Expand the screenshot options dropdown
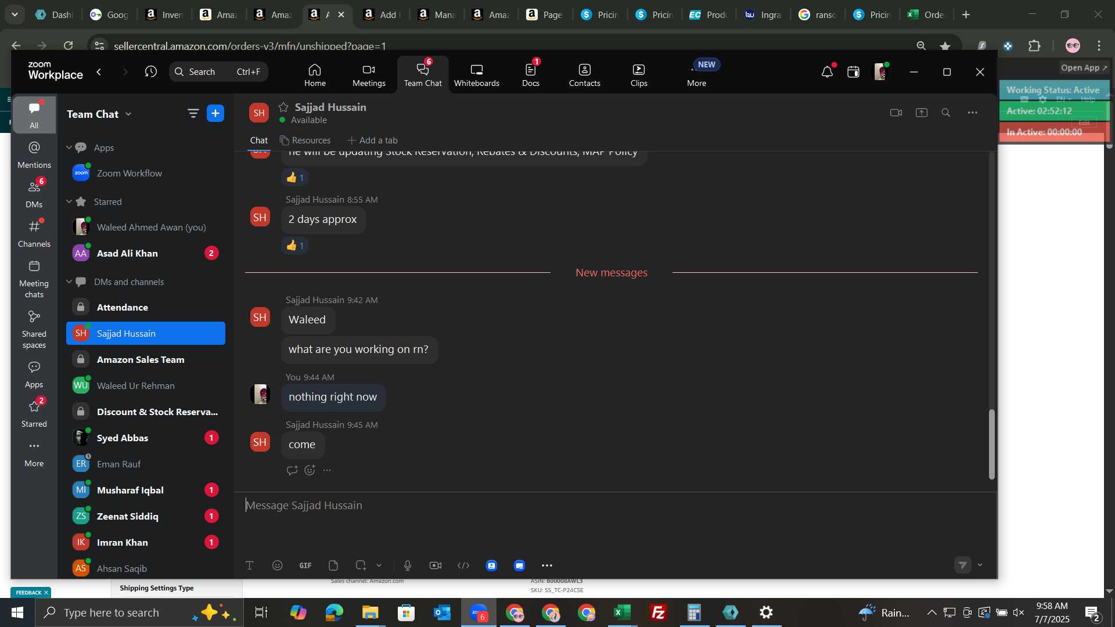Image resolution: width=1115 pixels, height=627 pixels. click(x=379, y=565)
